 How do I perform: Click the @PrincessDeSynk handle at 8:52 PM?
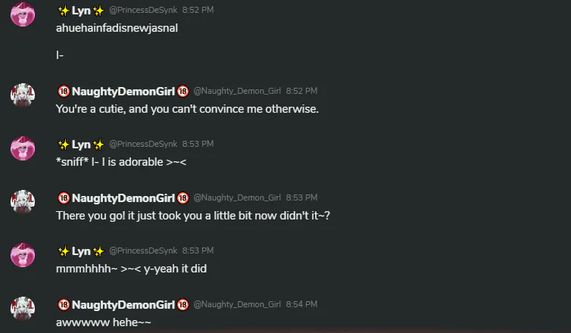[x=143, y=10]
